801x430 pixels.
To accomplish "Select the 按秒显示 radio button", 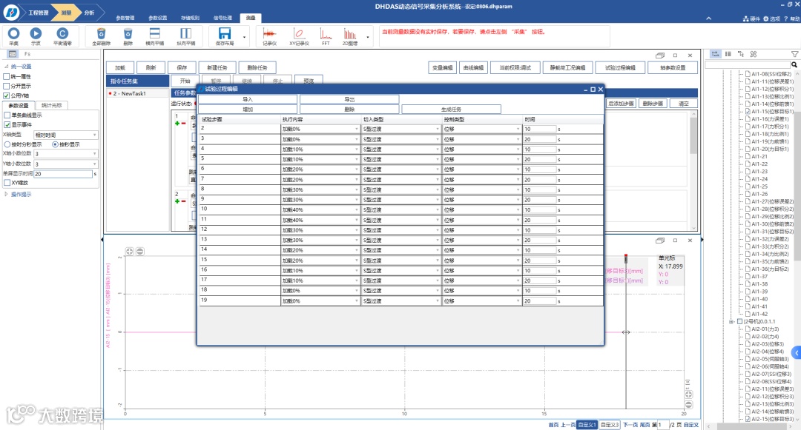I will click(55, 144).
